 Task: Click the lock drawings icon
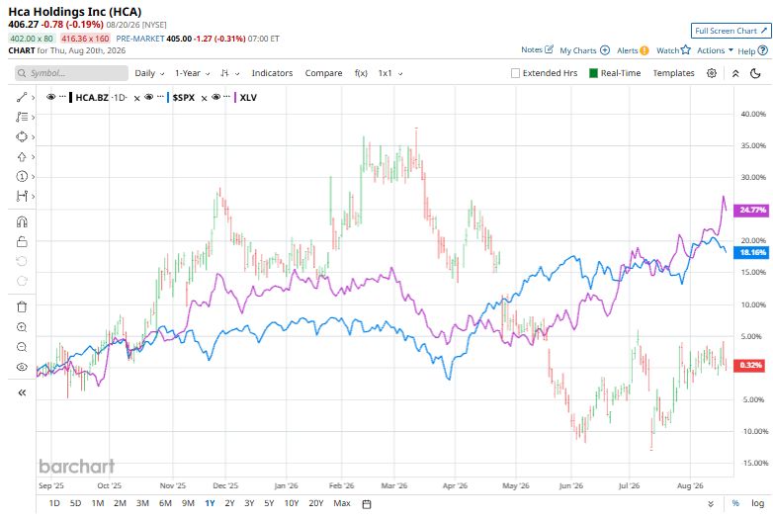[x=22, y=241]
